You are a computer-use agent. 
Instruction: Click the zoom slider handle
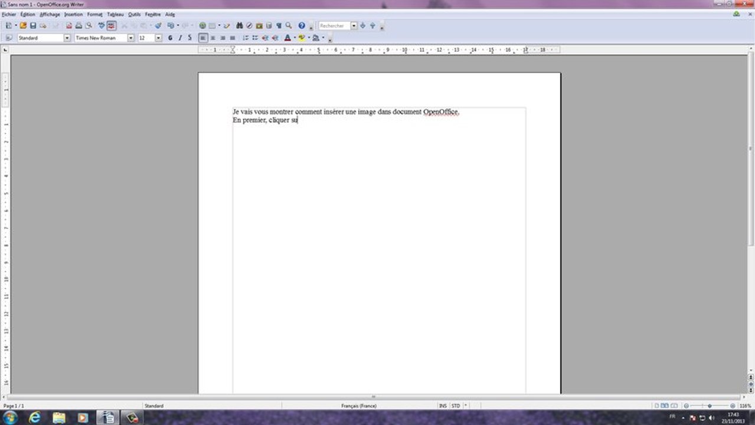coord(710,406)
